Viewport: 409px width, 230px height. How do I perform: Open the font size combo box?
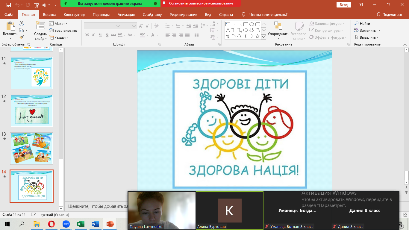(129, 26)
